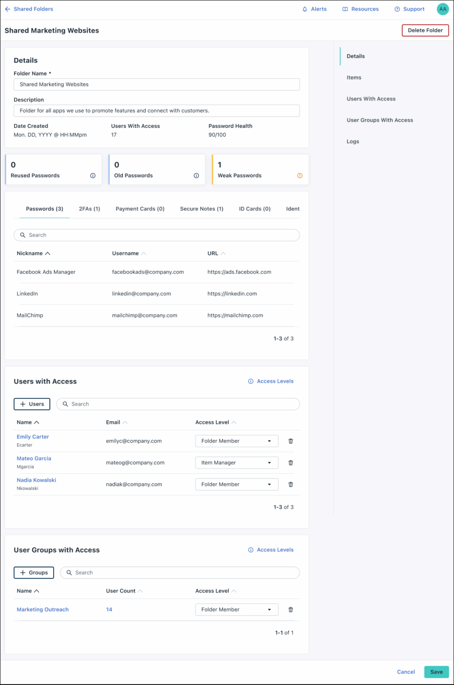This screenshot has width=454, height=685.
Task: Click the Resources book icon
Action: [345, 9]
